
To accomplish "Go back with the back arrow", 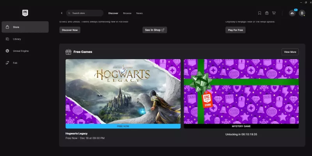I will click(62, 13).
